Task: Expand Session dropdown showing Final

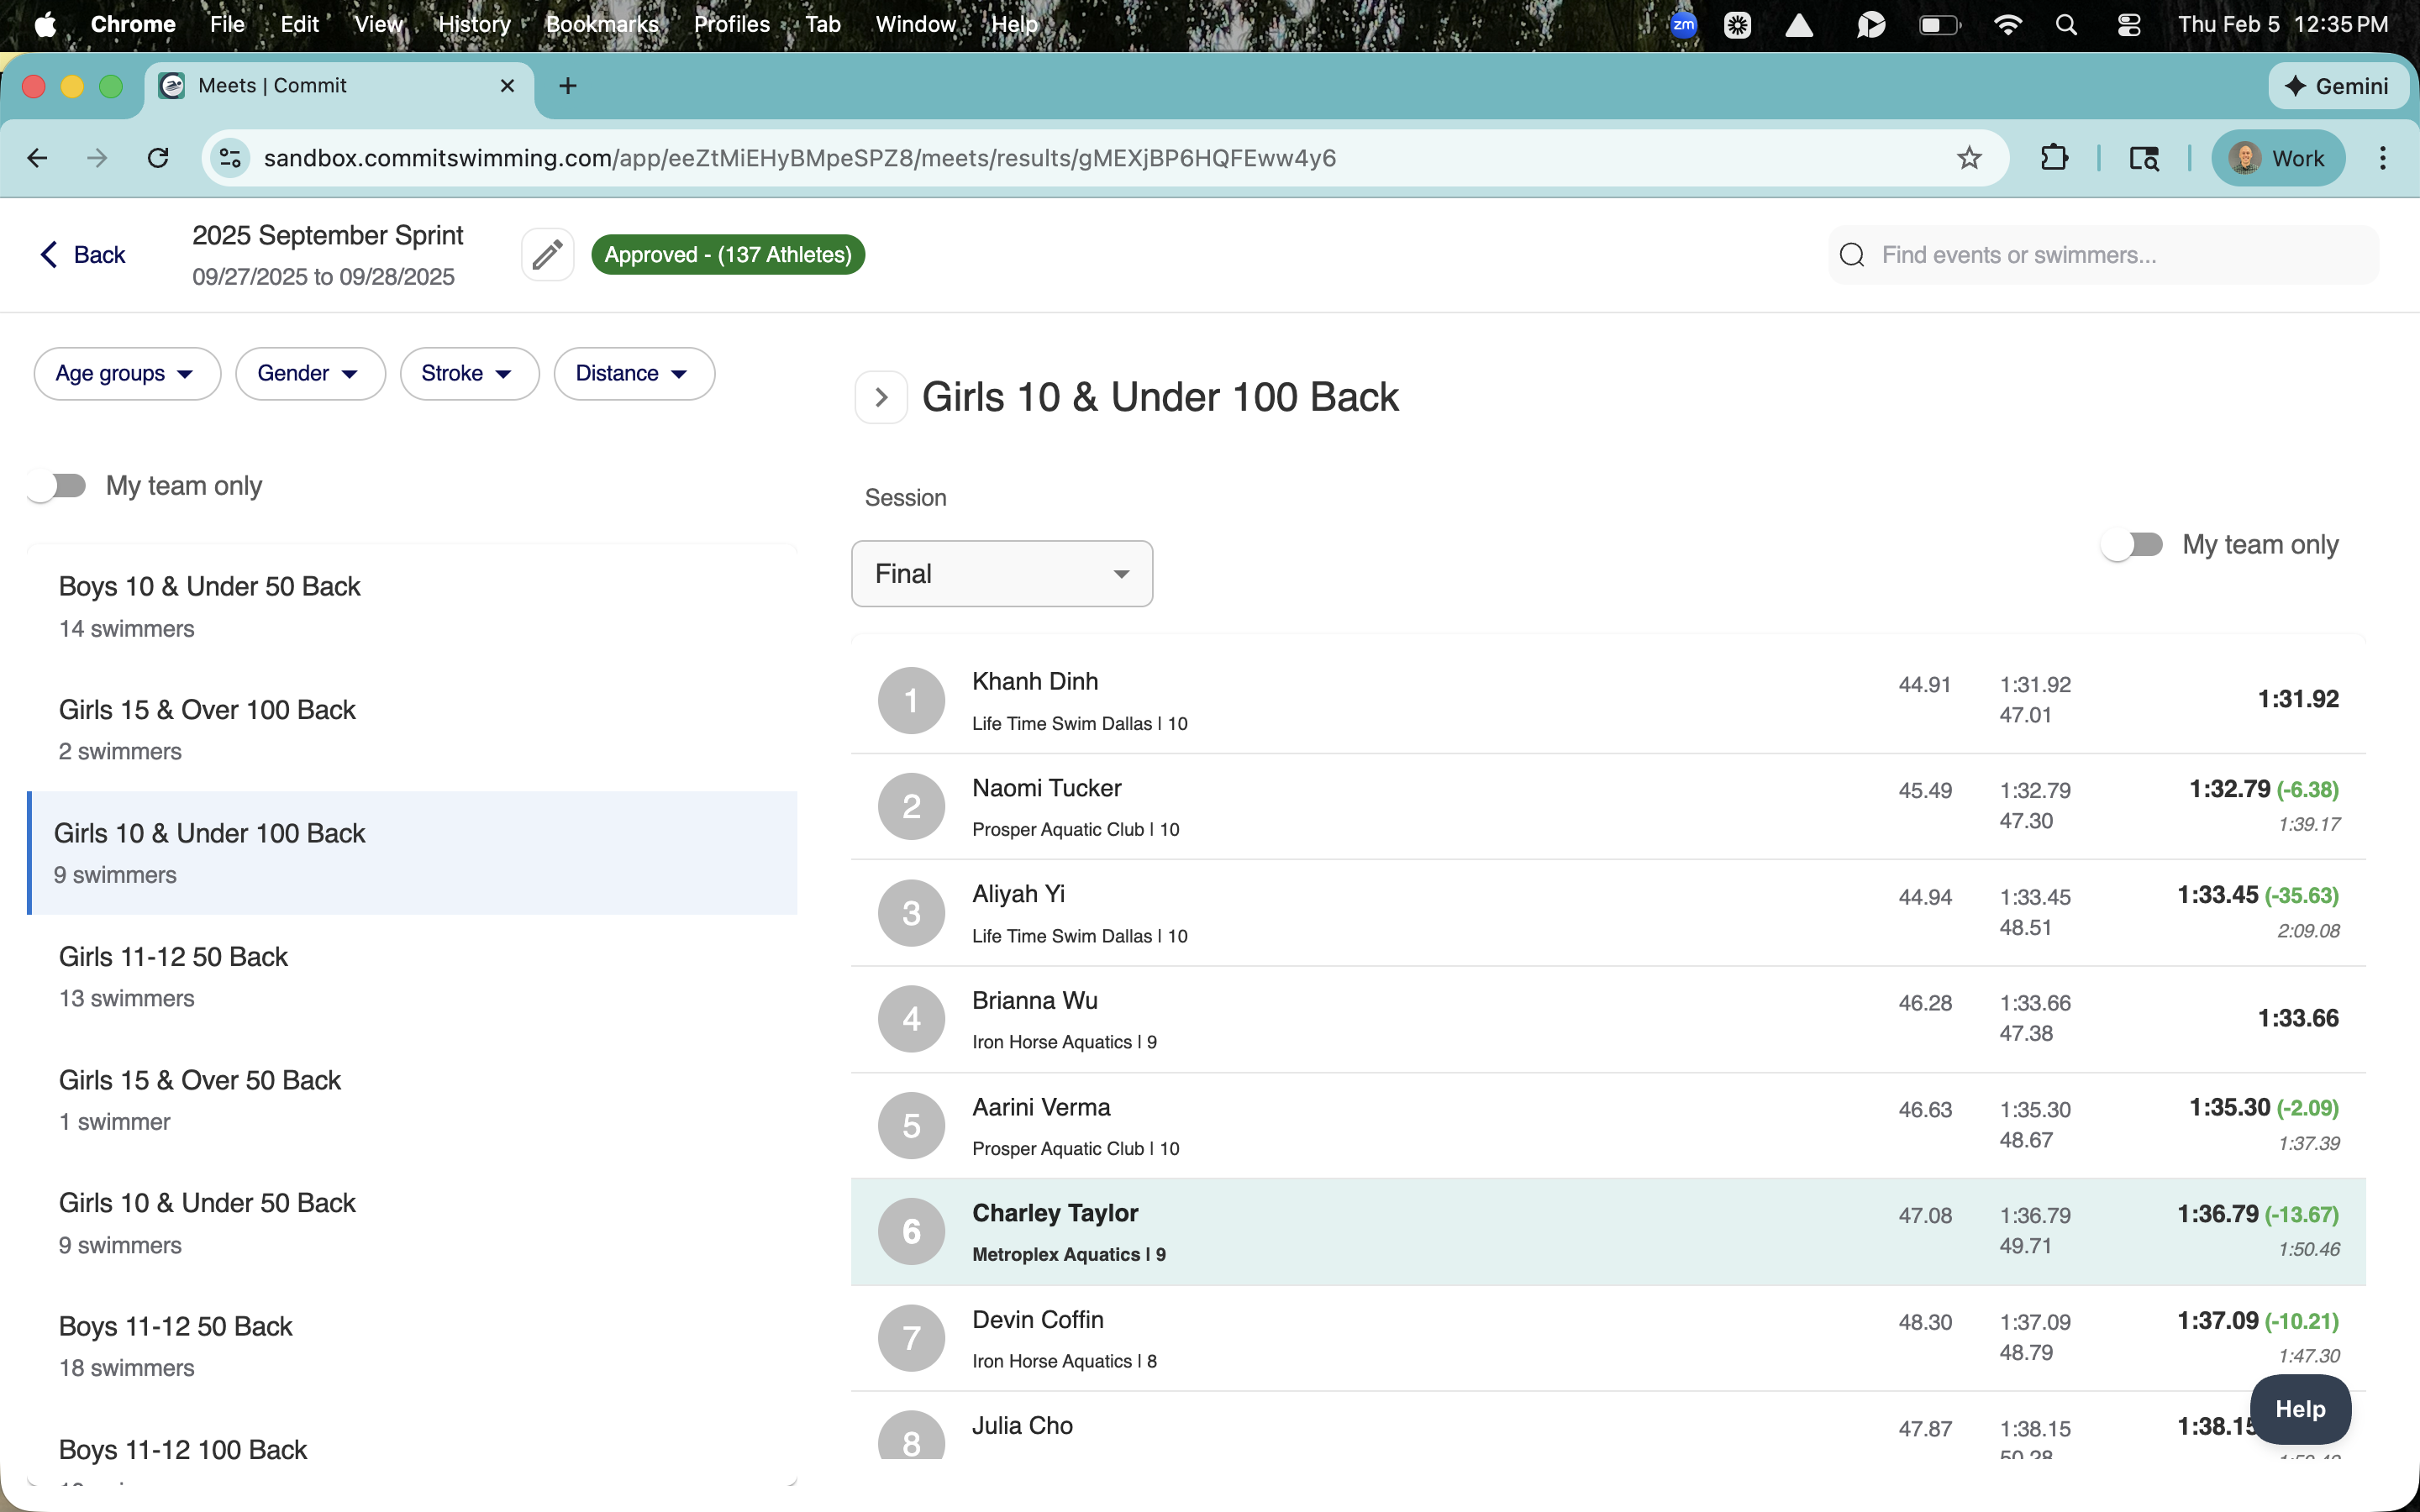Action: coord(1001,574)
